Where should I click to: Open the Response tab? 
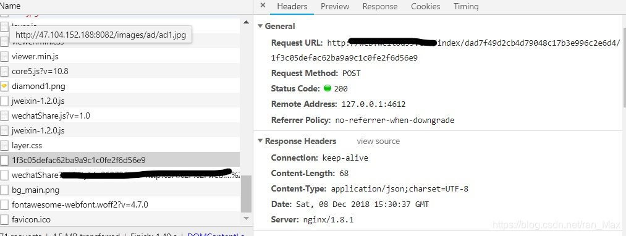380,7
